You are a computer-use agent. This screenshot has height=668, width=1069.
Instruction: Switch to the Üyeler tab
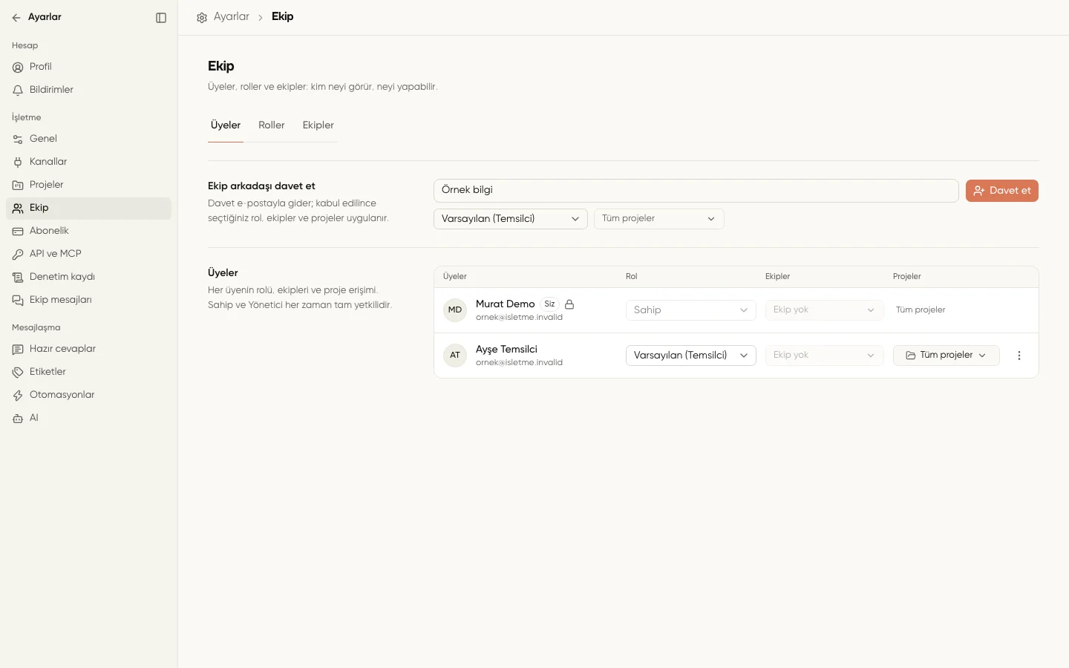pyautogui.click(x=226, y=125)
